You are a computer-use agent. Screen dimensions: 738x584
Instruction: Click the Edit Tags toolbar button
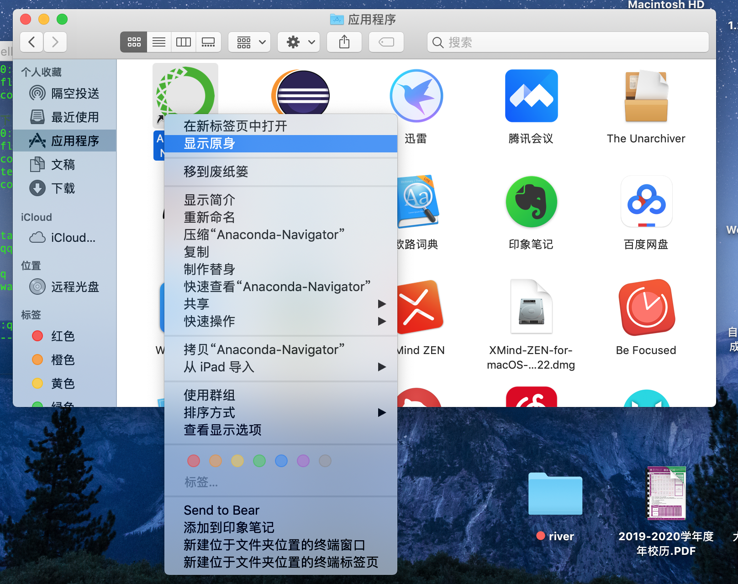(x=386, y=42)
